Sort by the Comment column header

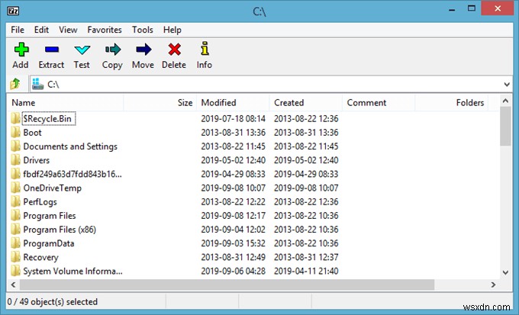379,102
